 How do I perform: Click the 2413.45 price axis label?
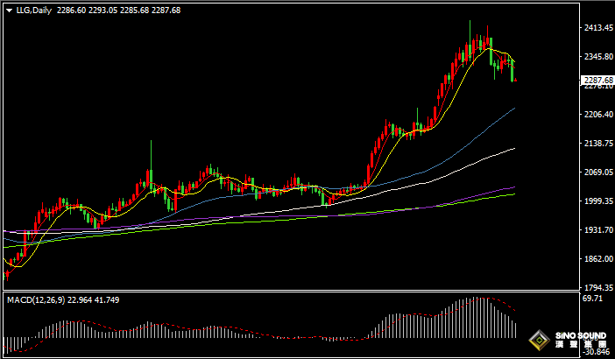pos(596,28)
